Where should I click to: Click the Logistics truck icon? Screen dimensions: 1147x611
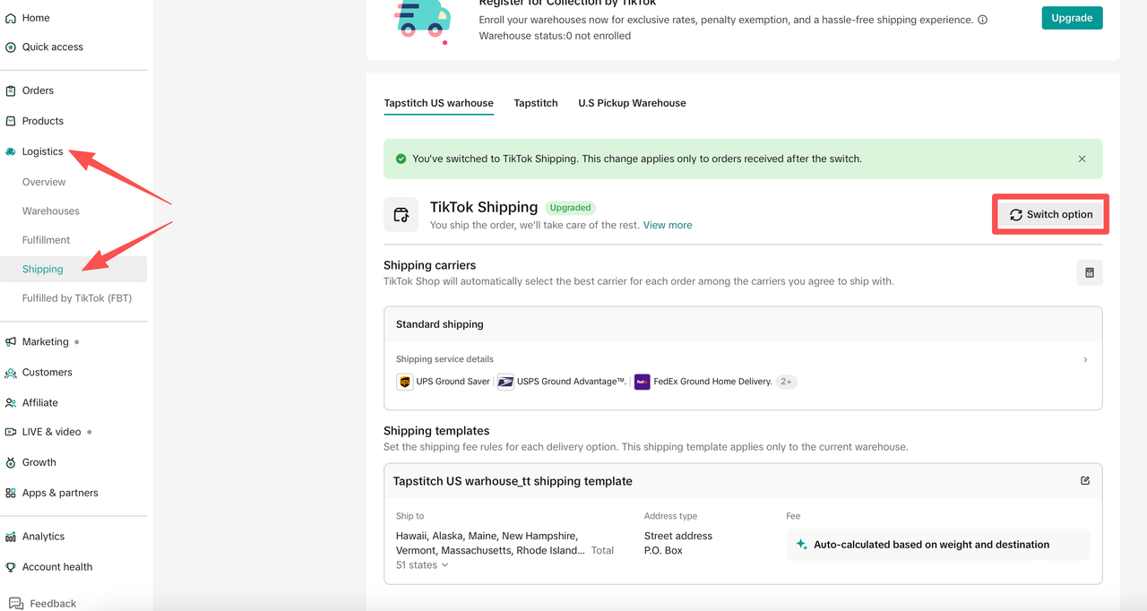pos(11,151)
